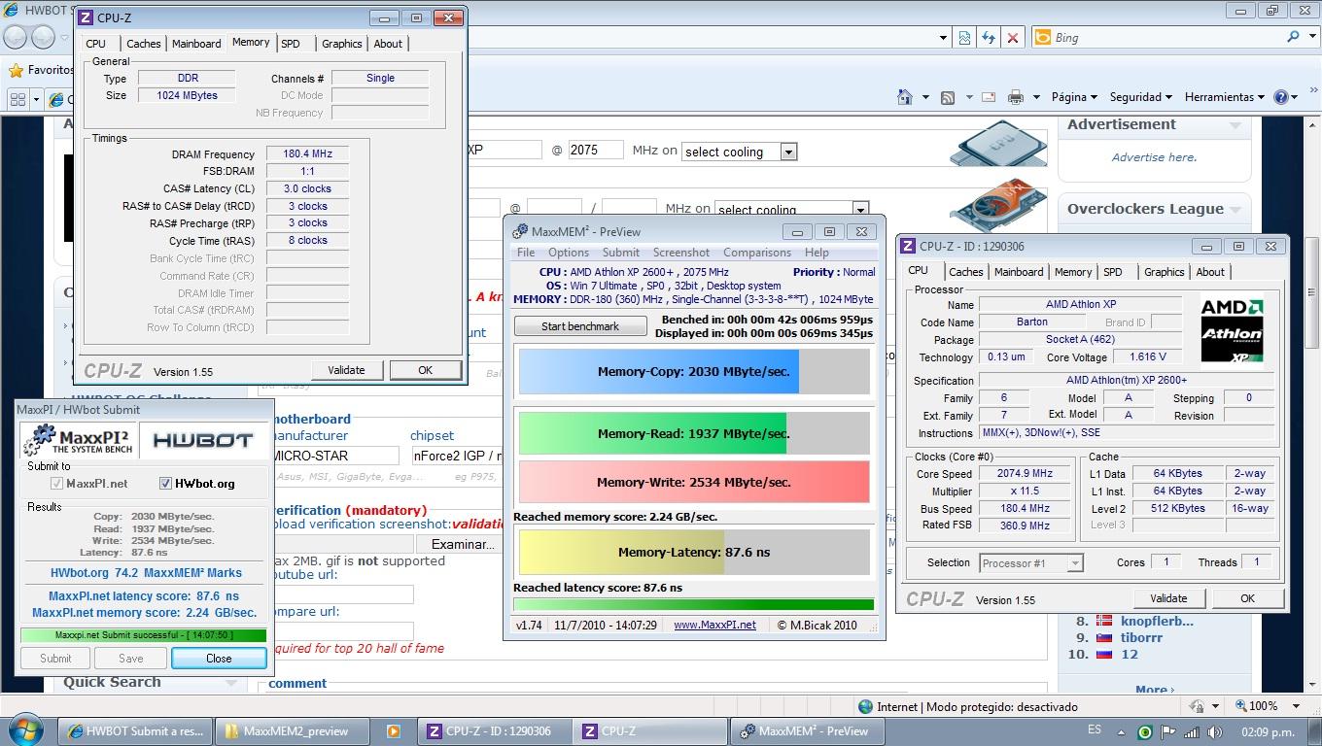The image size is (1322, 746).
Task: Follow the Advertise here link
Action: pos(1154,157)
